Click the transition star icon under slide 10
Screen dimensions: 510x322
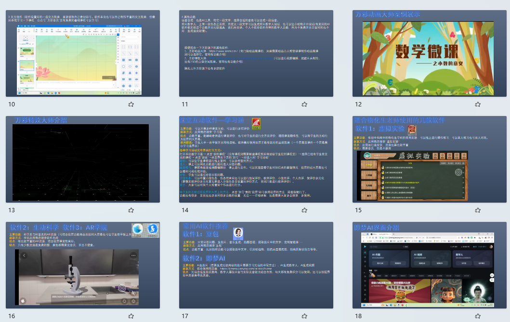click(131, 104)
